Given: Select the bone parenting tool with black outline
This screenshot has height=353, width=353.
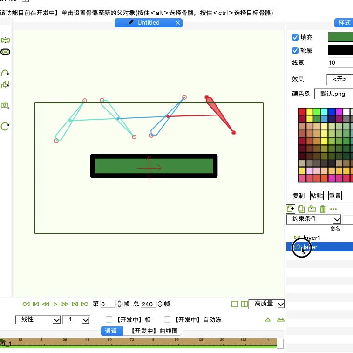Looking at the screenshot, I should tap(5, 52).
